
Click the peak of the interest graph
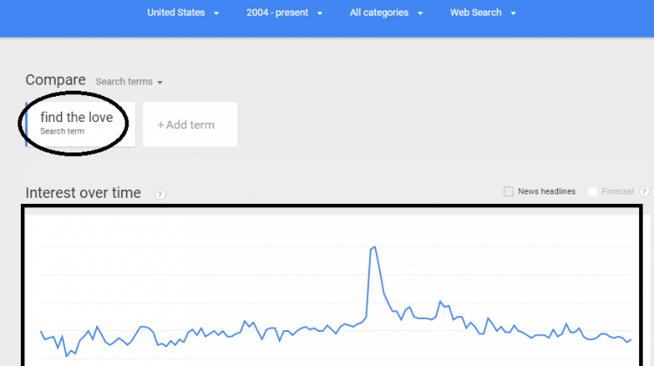coord(375,247)
